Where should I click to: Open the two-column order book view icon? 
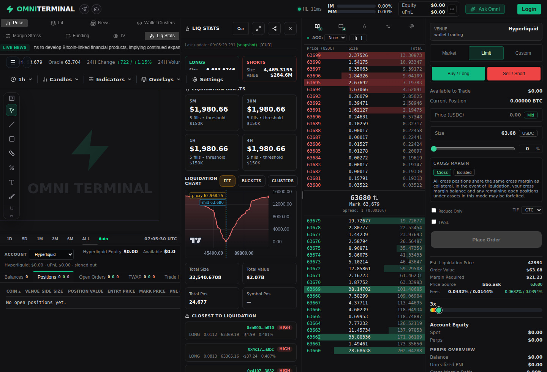[x=318, y=27]
